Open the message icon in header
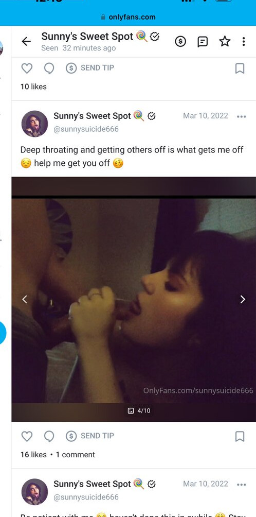This screenshot has width=256, height=517. coord(203,41)
